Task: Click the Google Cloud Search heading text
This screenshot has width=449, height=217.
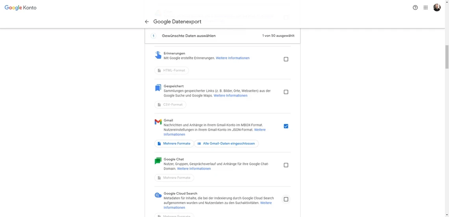Action: point(180,193)
